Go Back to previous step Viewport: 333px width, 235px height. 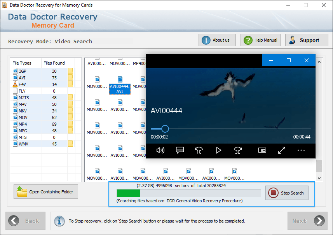click(x=26, y=221)
